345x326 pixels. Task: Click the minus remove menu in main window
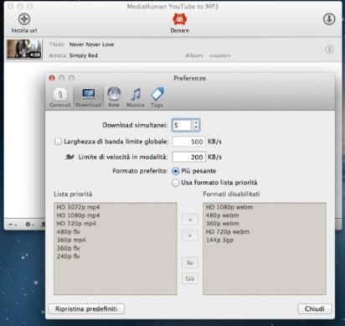13,224
